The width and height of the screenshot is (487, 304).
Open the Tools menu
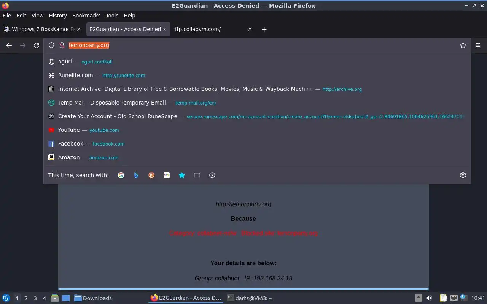pyautogui.click(x=112, y=16)
